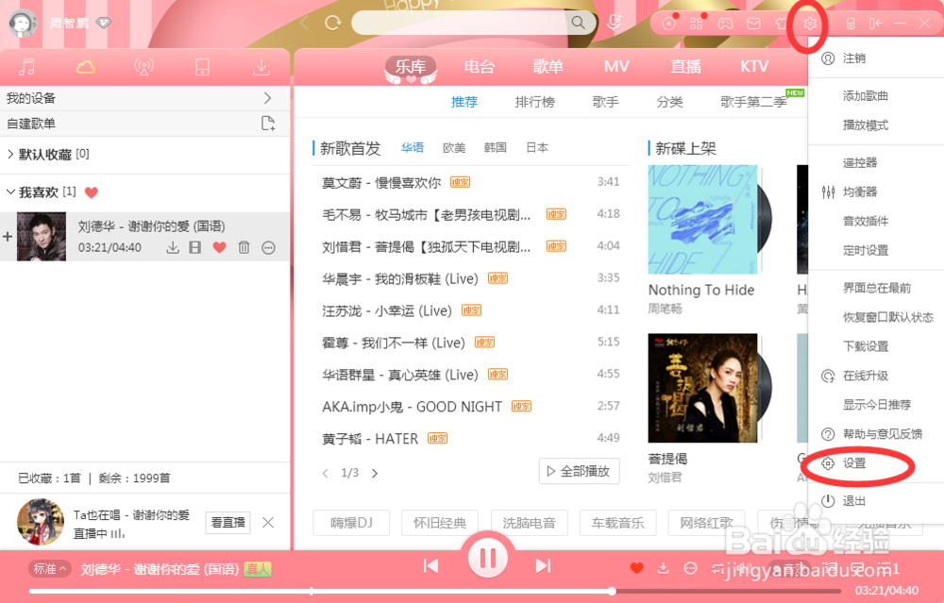Open the cloud music tab

point(86,67)
